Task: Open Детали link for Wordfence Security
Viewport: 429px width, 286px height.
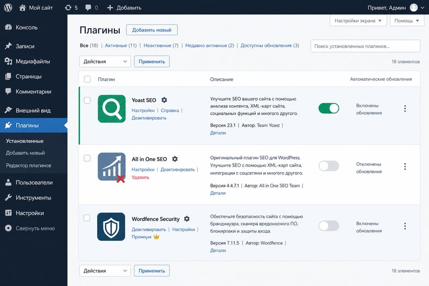Action: 218,251
